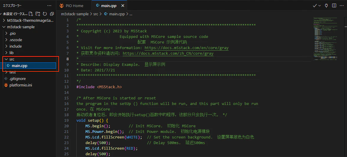Refresh the Explorer with the refresh icon
Viewport: 347px width, 157px height.
click(x=45, y=14)
